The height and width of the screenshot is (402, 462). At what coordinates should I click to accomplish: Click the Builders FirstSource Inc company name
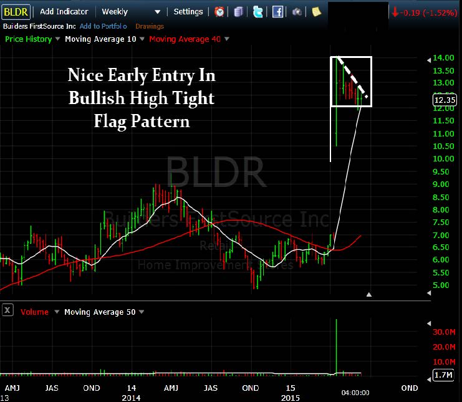(39, 26)
